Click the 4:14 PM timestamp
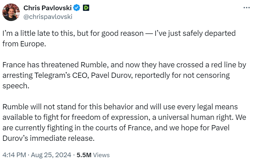This screenshot has width=256, height=163. [13, 155]
